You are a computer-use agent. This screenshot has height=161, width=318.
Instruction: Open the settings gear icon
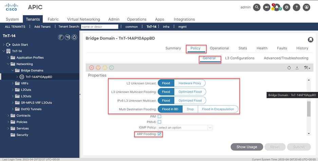click(286, 7)
